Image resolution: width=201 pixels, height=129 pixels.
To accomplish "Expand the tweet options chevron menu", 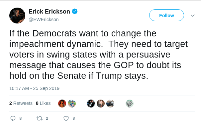I will pyautogui.click(x=193, y=16).
